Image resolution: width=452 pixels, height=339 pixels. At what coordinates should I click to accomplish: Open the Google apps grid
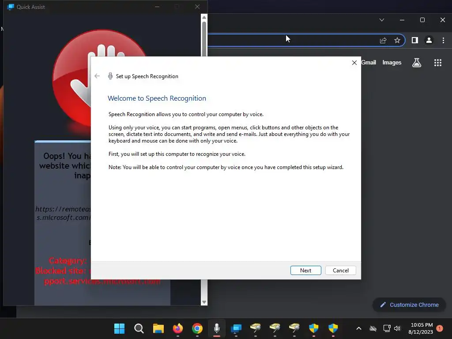tap(437, 63)
